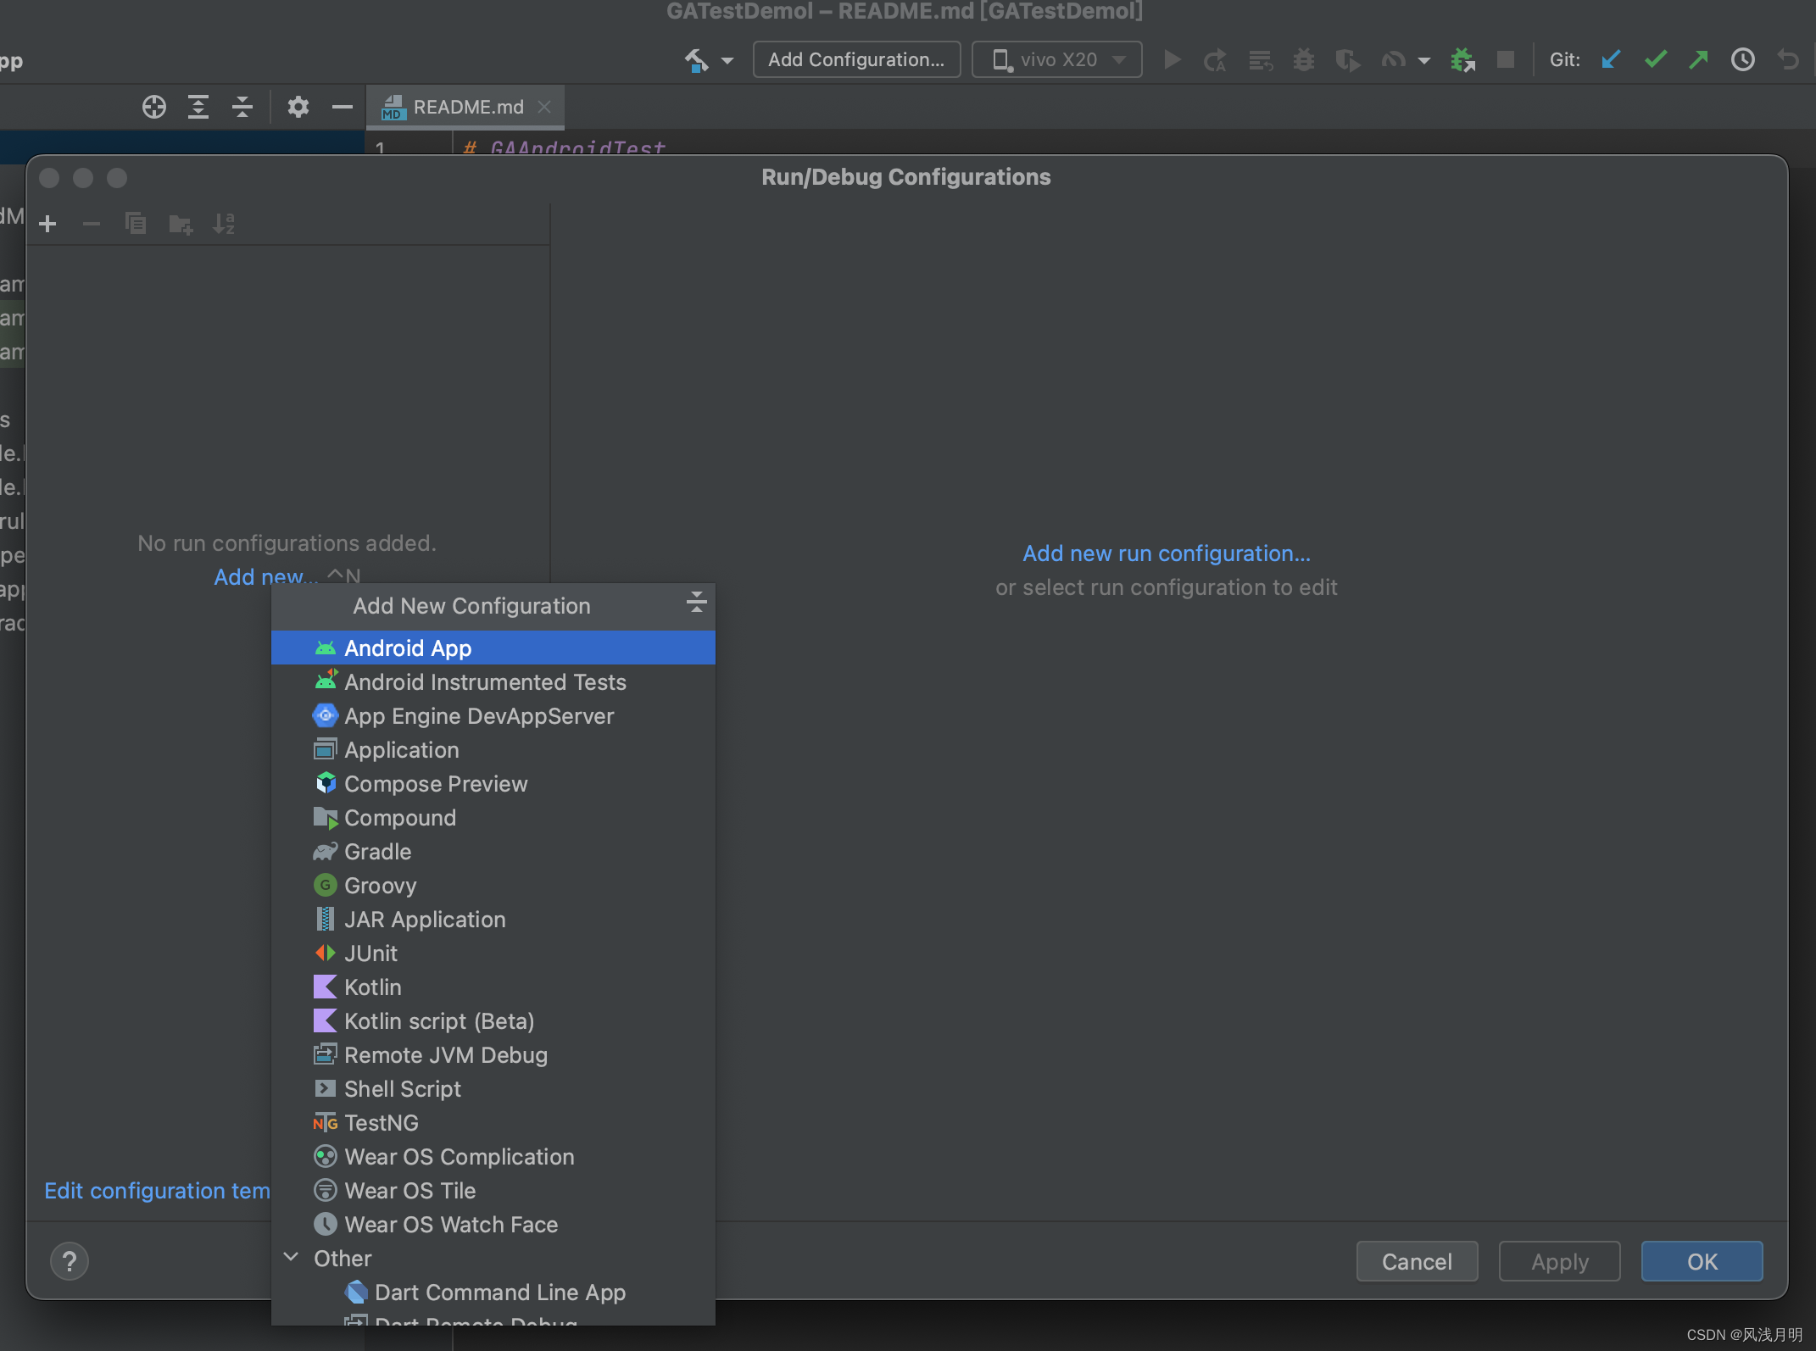Click the Cancel button
The height and width of the screenshot is (1351, 1816).
1417,1261
